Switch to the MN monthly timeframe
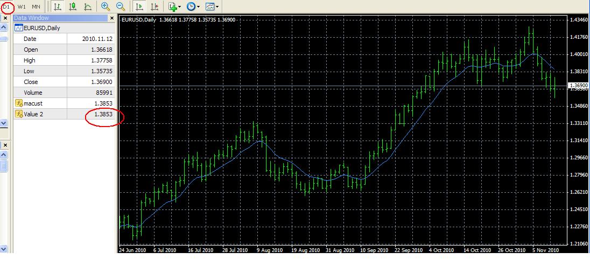590x280 pixels. (36, 7)
